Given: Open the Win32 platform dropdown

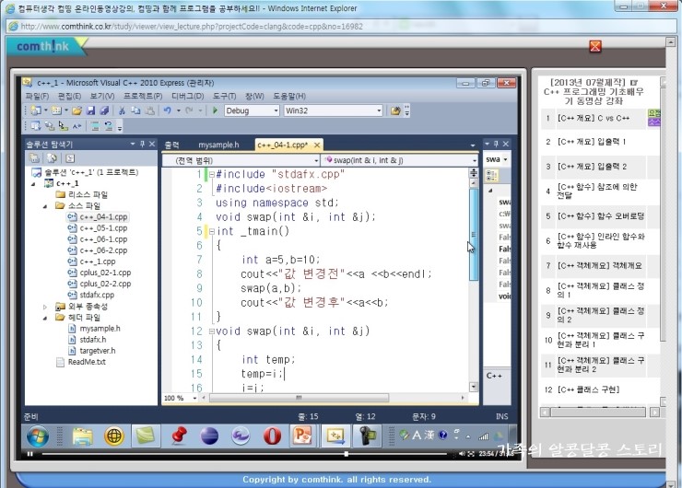Looking at the screenshot, I should pos(379,110).
